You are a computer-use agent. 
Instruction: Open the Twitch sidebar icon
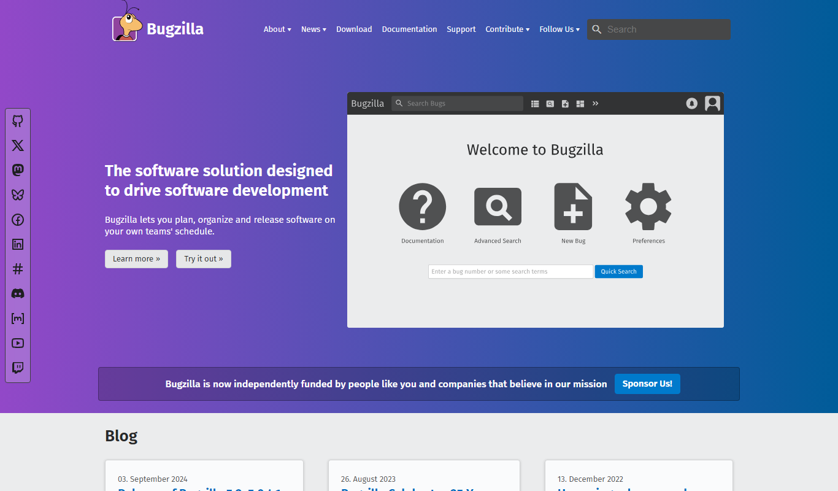pyautogui.click(x=18, y=368)
